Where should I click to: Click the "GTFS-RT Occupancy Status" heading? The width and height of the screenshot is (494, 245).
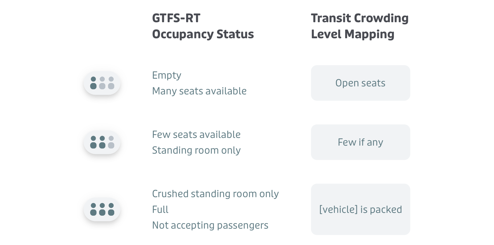point(203,26)
